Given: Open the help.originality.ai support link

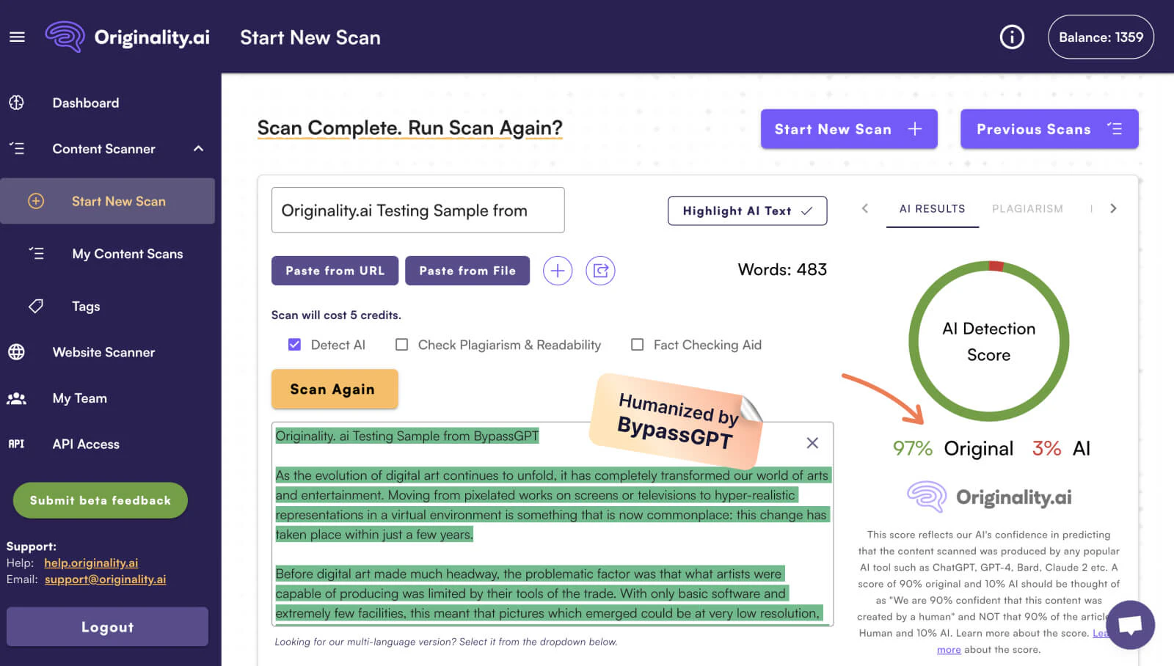Looking at the screenshot, I should pyautogui.click(x=90, y=563).
